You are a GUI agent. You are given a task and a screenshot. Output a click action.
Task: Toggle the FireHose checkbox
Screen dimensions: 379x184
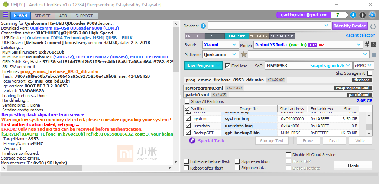click(x=227, y=66)
